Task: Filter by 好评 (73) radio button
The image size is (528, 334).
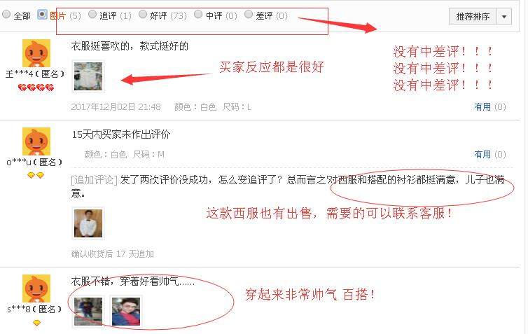Action: pos(143,14)
